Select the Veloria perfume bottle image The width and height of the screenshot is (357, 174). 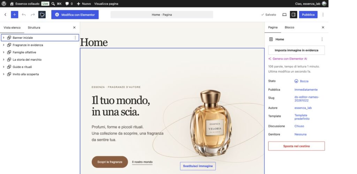point(211,123)
